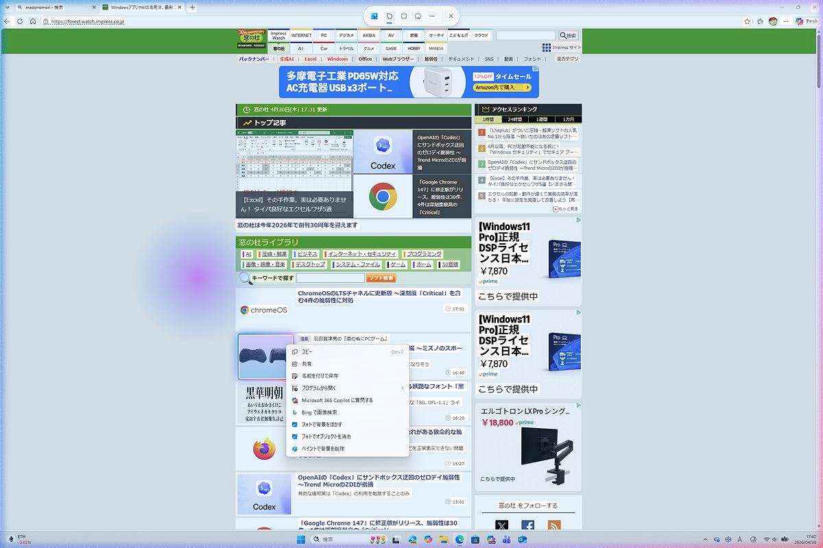Click the 生成AI category link

286,59
